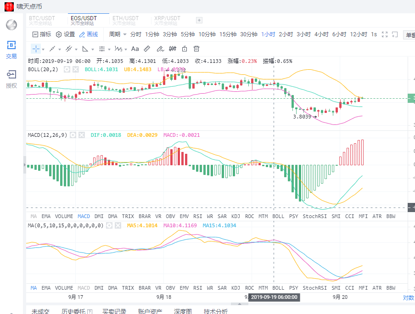Switch to the ETH/USDT tab
The image size is (415, 314).
click(125, 20)
